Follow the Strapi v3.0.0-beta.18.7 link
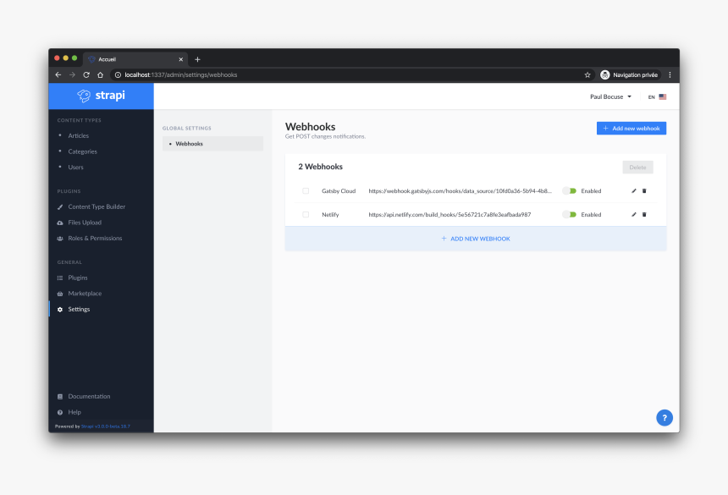 click(x=106, y=426)
